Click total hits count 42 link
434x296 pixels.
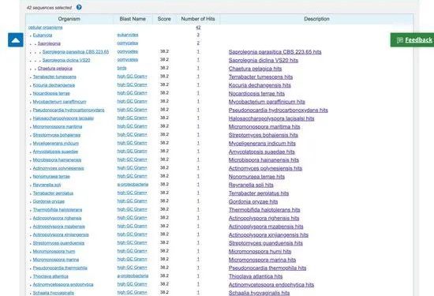(198, 28)
